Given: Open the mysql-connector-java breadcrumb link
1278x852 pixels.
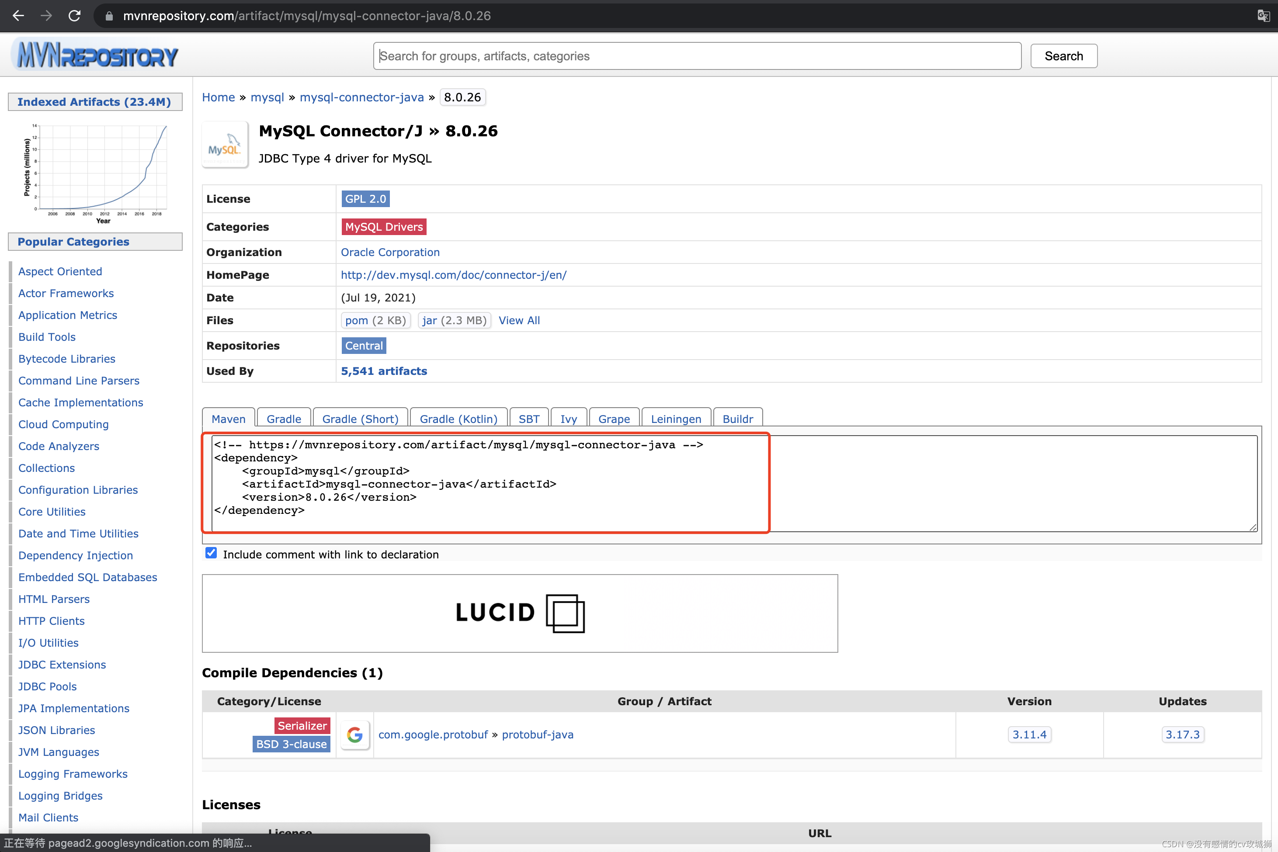Looking at the screenshot, I should tap(361, 97).
